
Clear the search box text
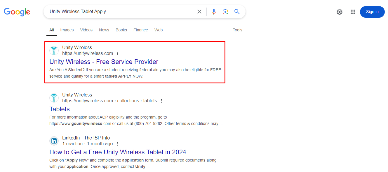point(199,12)
